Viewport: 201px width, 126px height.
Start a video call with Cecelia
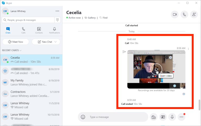tap(174, 15)
